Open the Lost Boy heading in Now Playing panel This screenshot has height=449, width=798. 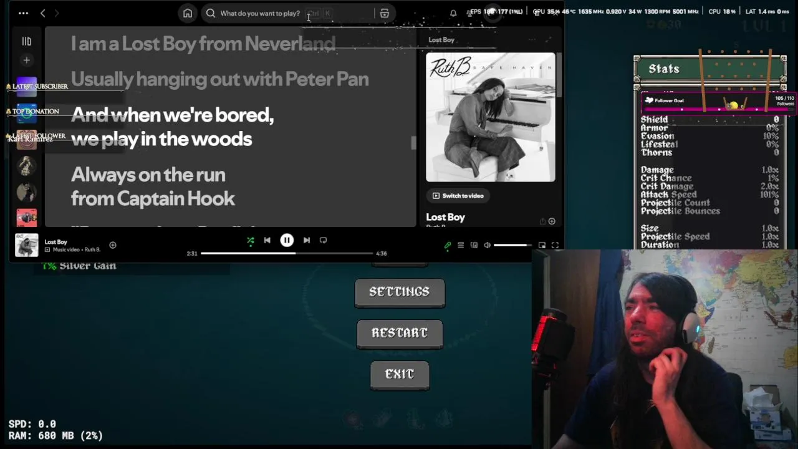pos(446,217)
